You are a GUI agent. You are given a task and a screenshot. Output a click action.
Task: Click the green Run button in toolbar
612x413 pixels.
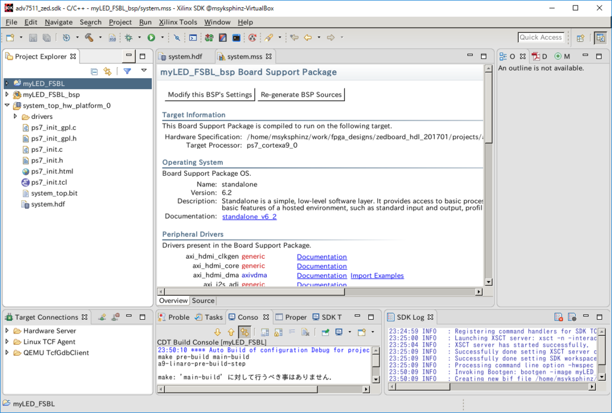point(151,38)
